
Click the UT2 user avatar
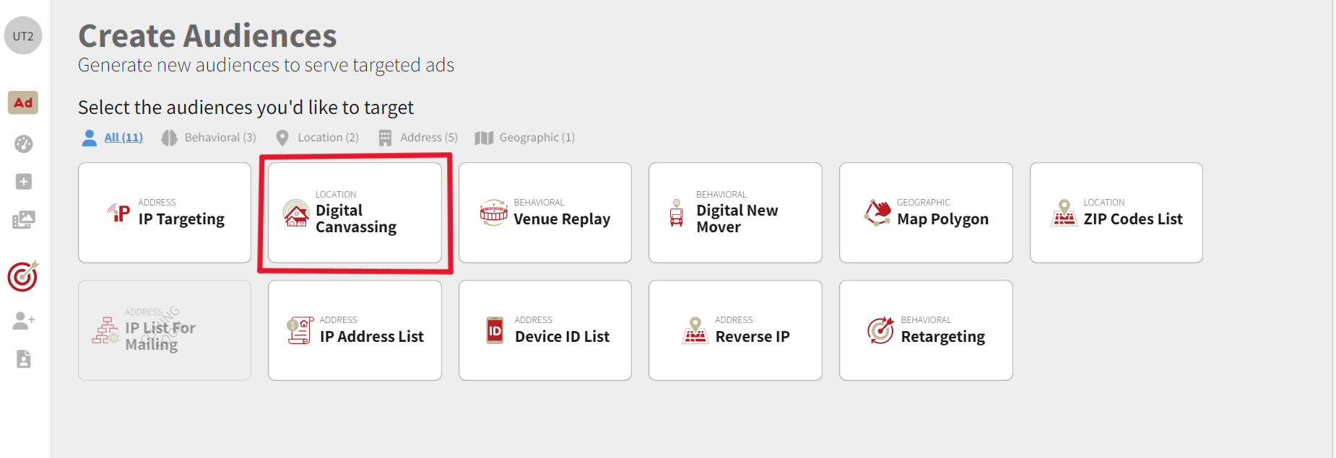tap(23, 35)
